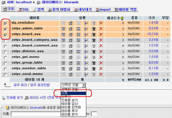
Task: Click the browse icon for zetyx_admin_table
Action: tap(63, 29)
